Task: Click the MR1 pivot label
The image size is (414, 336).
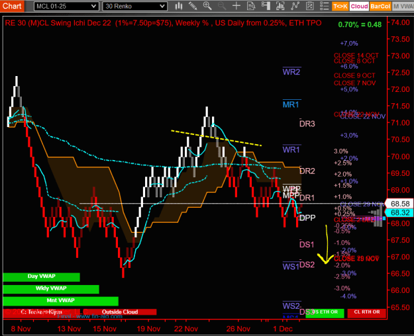Action: 291,105
